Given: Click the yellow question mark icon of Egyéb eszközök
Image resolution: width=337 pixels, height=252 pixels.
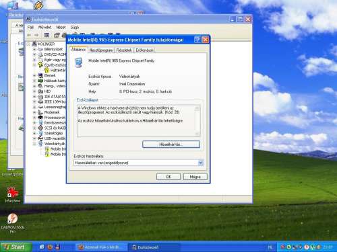Looking at the screenshot, I should pos(40,65).
